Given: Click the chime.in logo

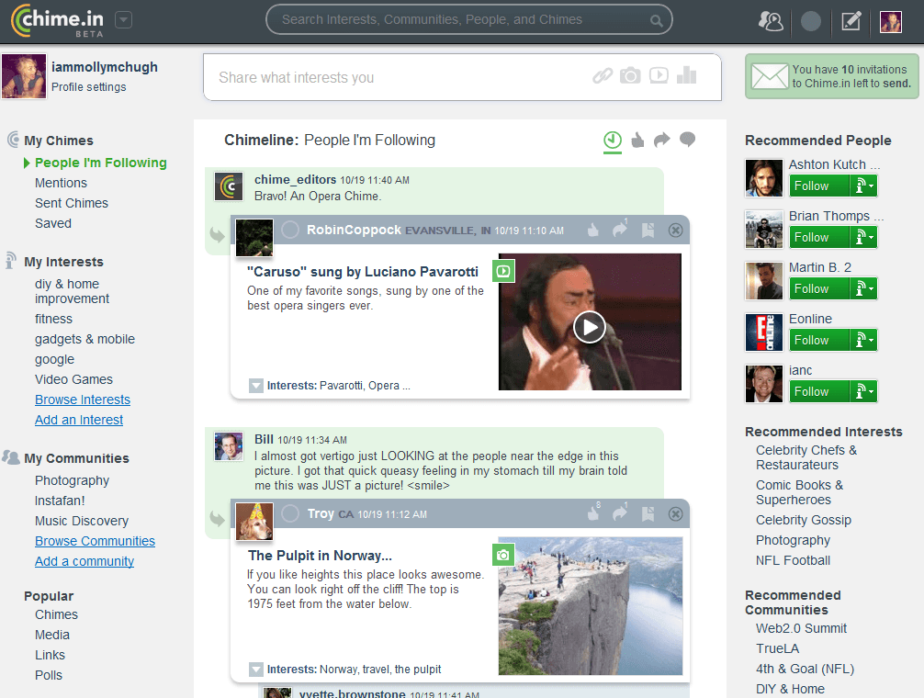Looking at the screenshot, I should [58, 20].
